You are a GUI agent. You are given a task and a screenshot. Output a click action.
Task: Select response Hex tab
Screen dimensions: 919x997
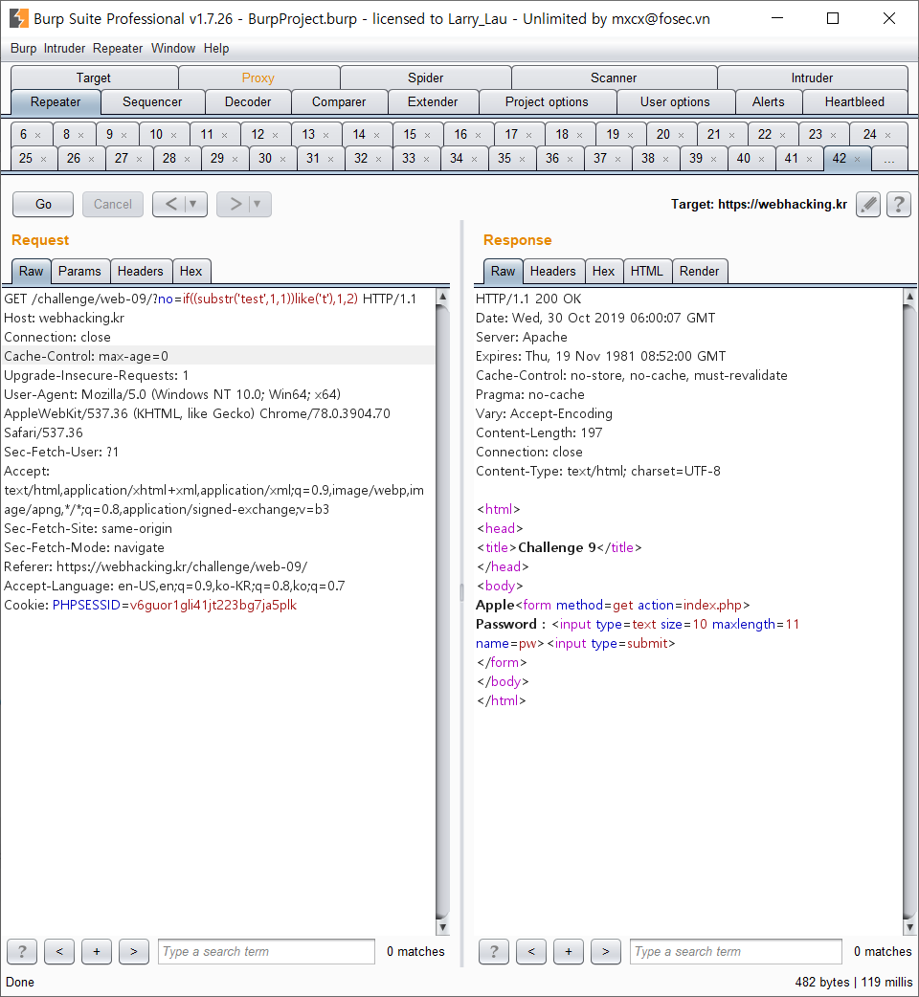(x=603, y=271)
